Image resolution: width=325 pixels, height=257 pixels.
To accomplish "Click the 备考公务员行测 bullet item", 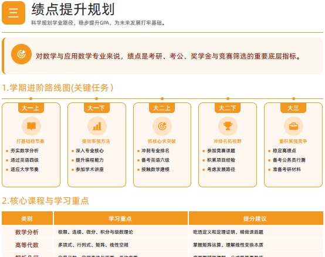I will coord(287,160).
